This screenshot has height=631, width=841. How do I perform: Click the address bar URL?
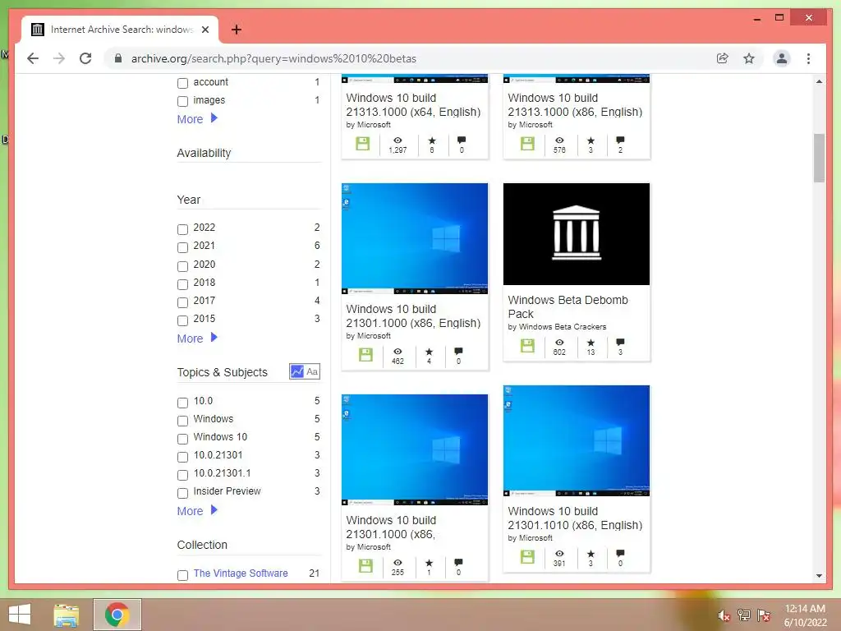pyautogui.click(x=273, y=58)
